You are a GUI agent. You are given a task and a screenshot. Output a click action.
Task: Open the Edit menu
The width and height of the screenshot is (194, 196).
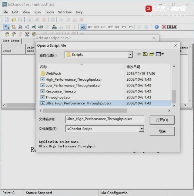15,12
